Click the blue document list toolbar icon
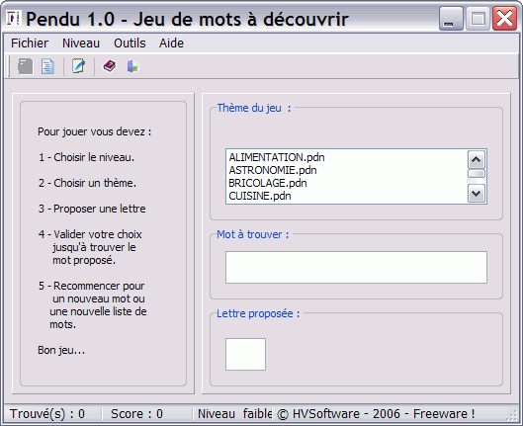The height and width of the screenshot is (426, 523). point(47,66)
